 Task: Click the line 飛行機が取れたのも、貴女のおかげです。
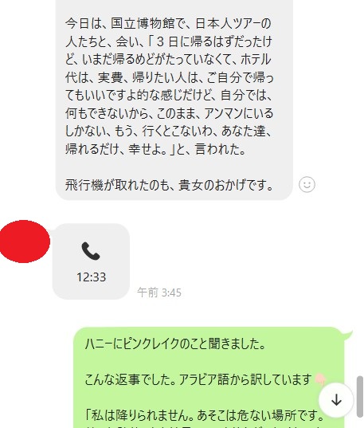pos(169,185)
